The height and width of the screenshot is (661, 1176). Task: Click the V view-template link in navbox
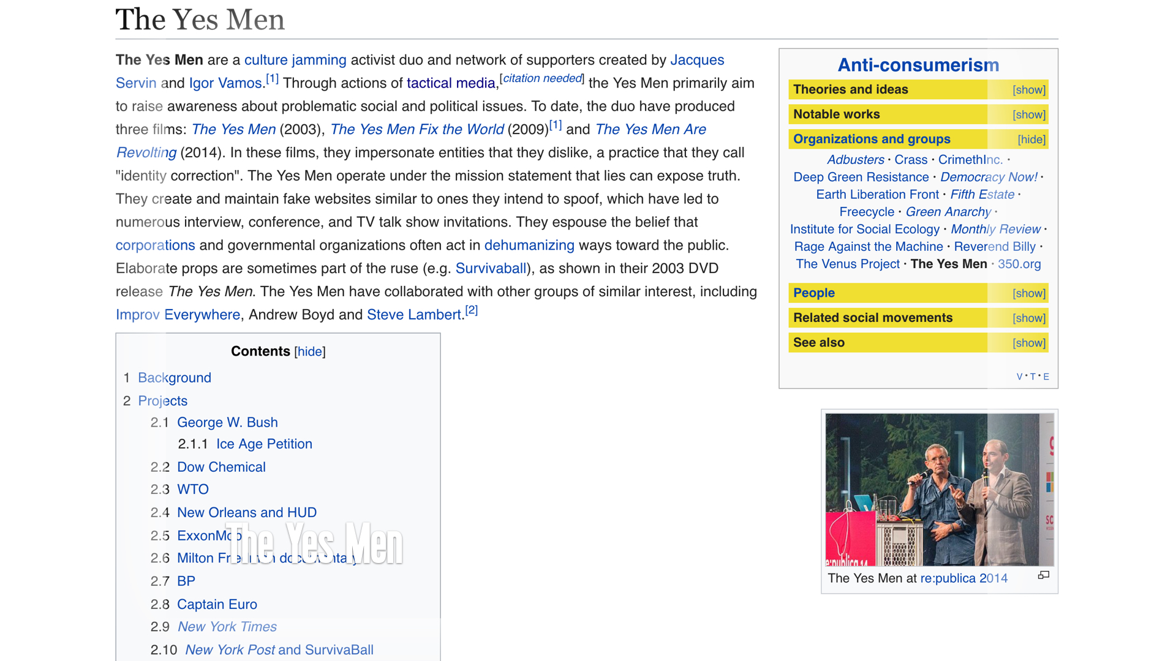(x=1019, y=376)
